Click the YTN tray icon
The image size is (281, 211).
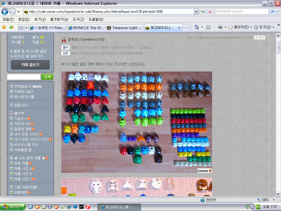point(258,207)
